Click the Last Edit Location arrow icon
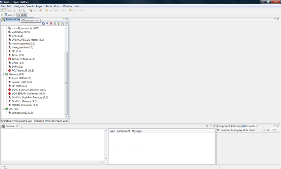Image resolution: width=281 pixels, height=169 pixels. pos(71,10)
